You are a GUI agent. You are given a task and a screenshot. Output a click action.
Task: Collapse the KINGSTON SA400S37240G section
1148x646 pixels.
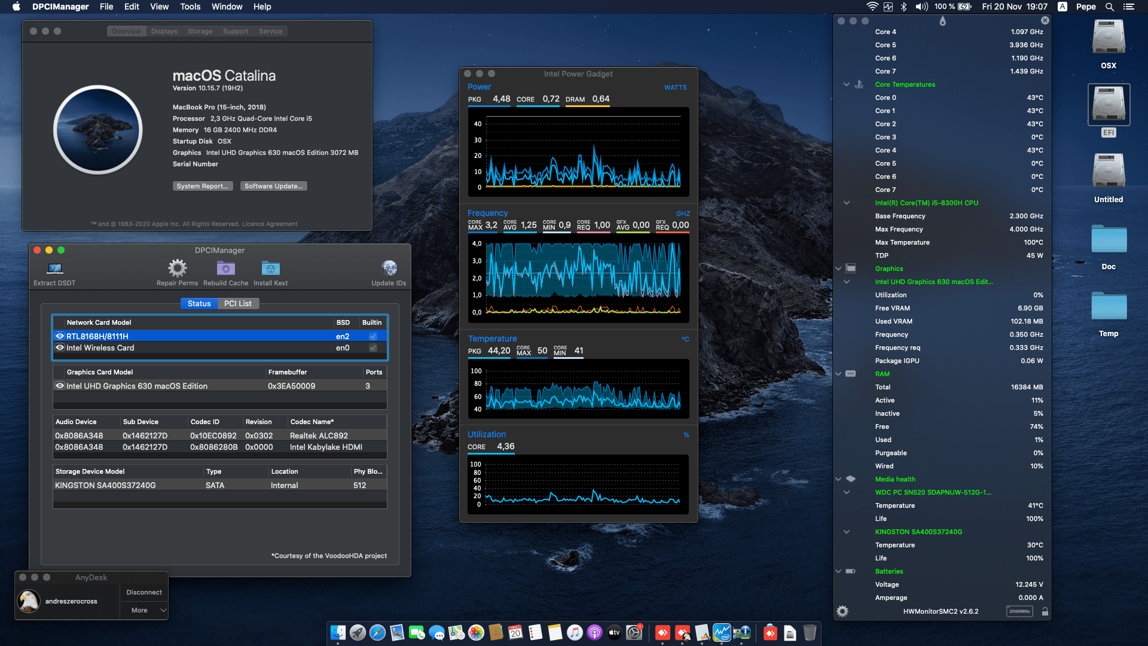[847, 532]
